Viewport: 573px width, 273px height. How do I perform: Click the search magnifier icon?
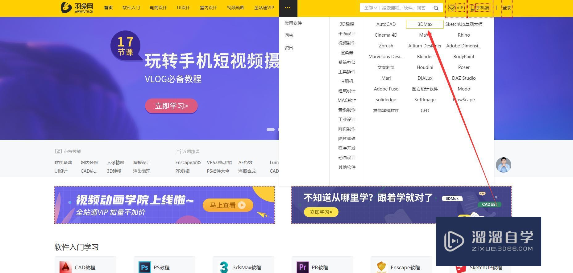(x=436, y=8)
